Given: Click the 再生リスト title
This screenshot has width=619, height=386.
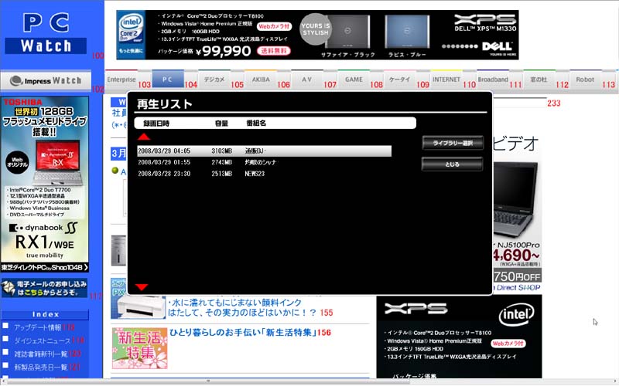Looking at the screenshot, I should [165, 104].
